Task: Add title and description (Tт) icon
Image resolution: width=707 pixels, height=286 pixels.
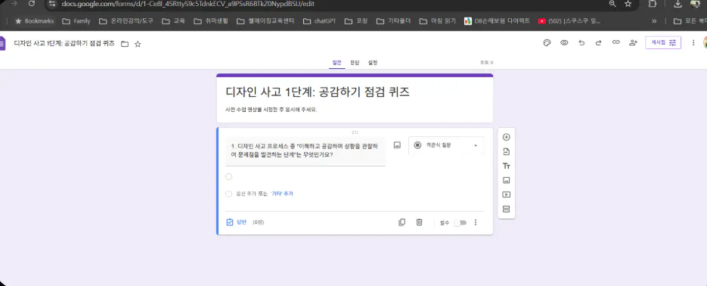Action: pos(507,166)
